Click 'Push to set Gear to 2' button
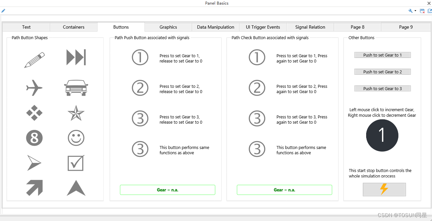The height and width of the screenshot is (221, 432). tap(383, 72)
